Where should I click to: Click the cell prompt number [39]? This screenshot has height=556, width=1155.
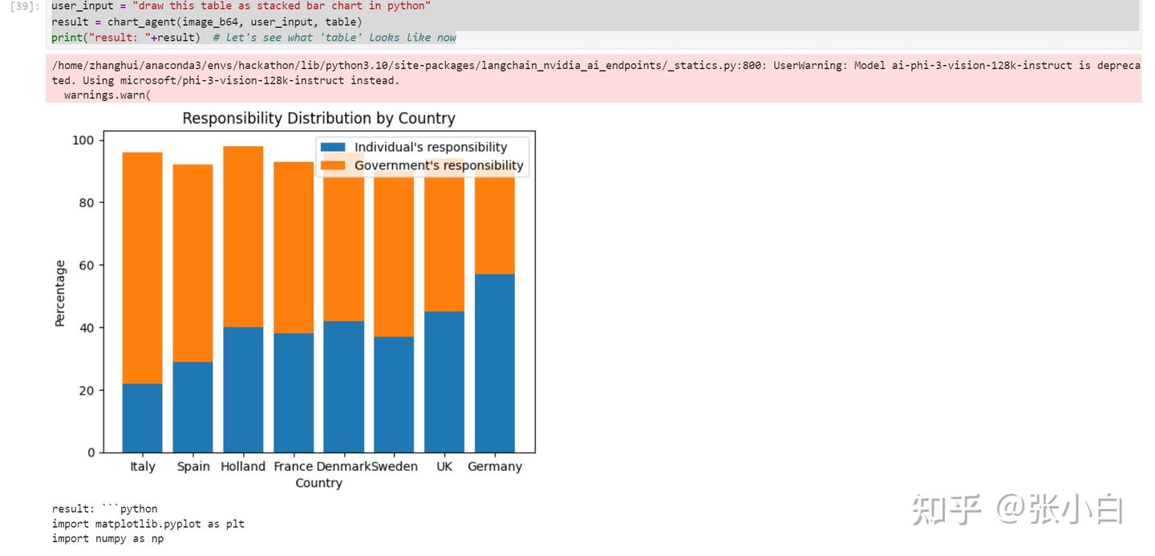[23, 6]
